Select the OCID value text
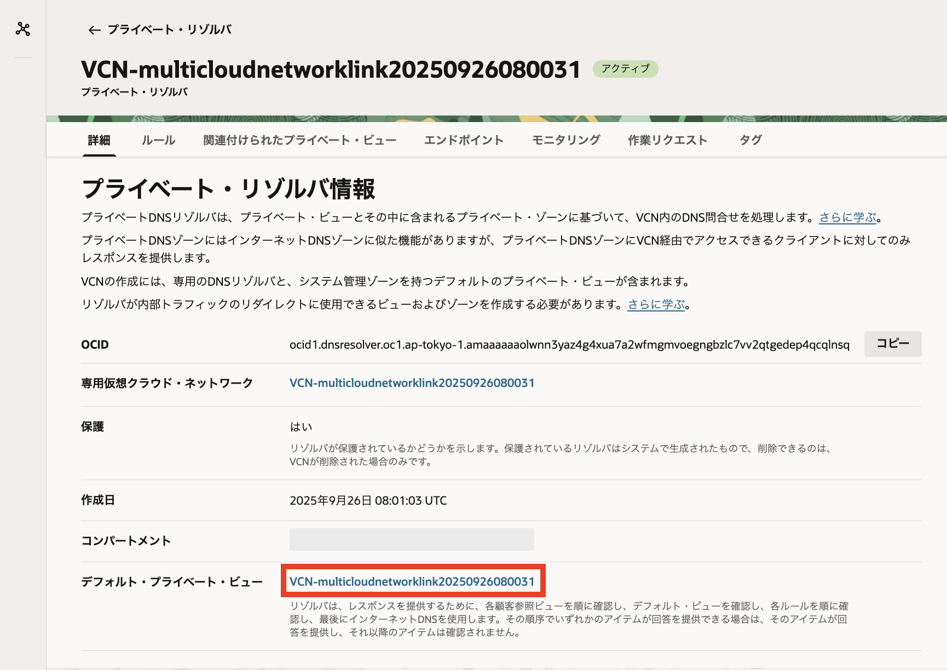Screen dimensions: 947x670 tap(569, 345)
